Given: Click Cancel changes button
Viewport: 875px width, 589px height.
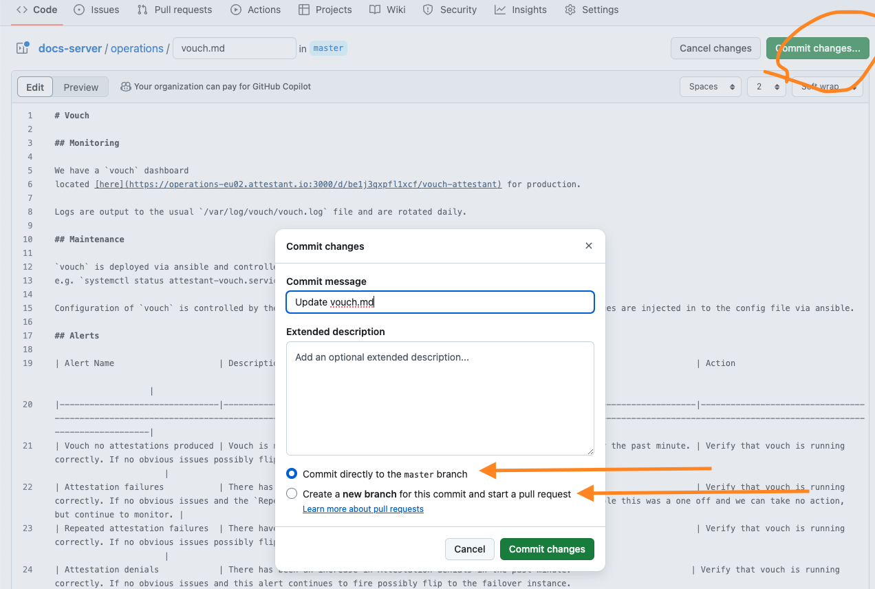Looking at the screenshot, I should pyautogui.click(x=715, y=48).
